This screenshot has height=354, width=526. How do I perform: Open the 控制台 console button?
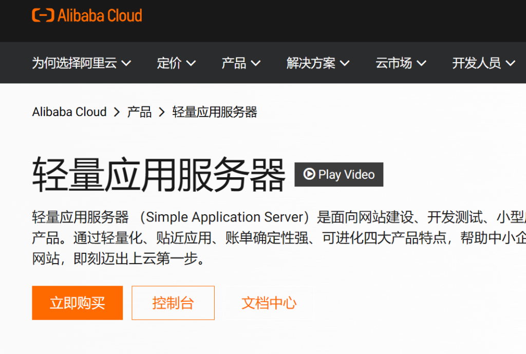coord(173,303)
